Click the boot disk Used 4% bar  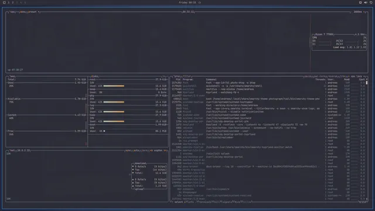coord(104,131)
